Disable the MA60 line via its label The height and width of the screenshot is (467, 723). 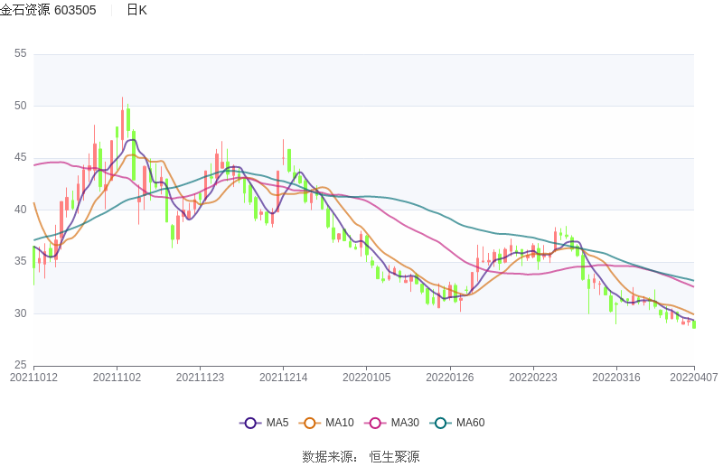tap(470, 423)
